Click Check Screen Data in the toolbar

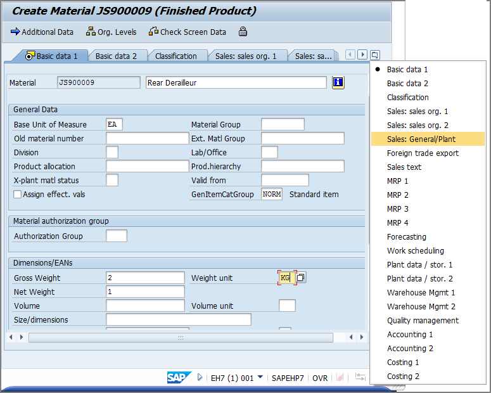[187, 32]
